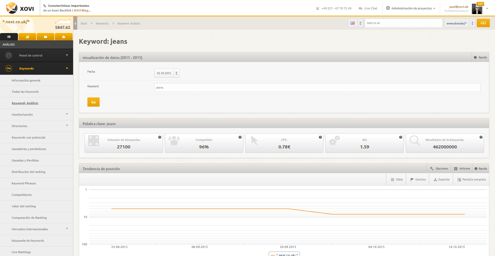The height and width of the screenshot is (256, 495).
Task: Show Eventos on the chart
Action: (x=418, y=179)
